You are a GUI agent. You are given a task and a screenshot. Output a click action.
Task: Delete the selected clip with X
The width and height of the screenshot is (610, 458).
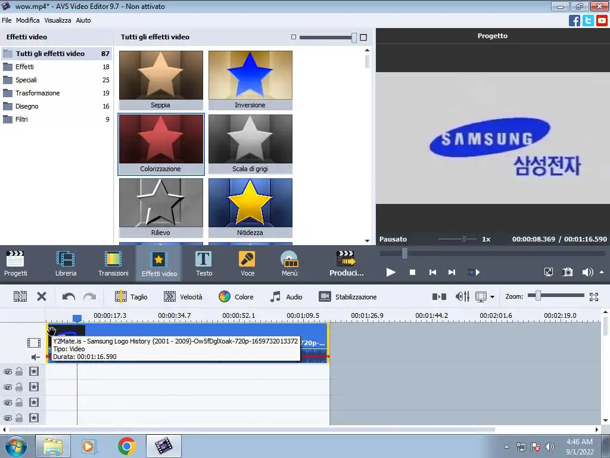coord(42,297)
